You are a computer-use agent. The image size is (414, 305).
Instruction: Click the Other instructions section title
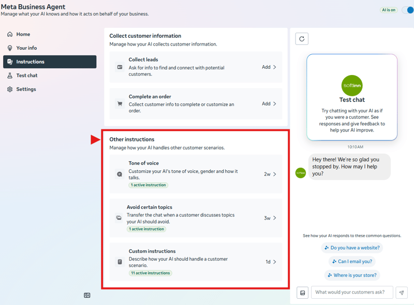pyautogui.click(x=132, y=139)
